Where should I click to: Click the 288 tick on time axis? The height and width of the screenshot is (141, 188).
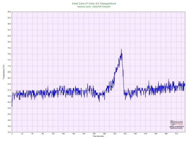104,134
